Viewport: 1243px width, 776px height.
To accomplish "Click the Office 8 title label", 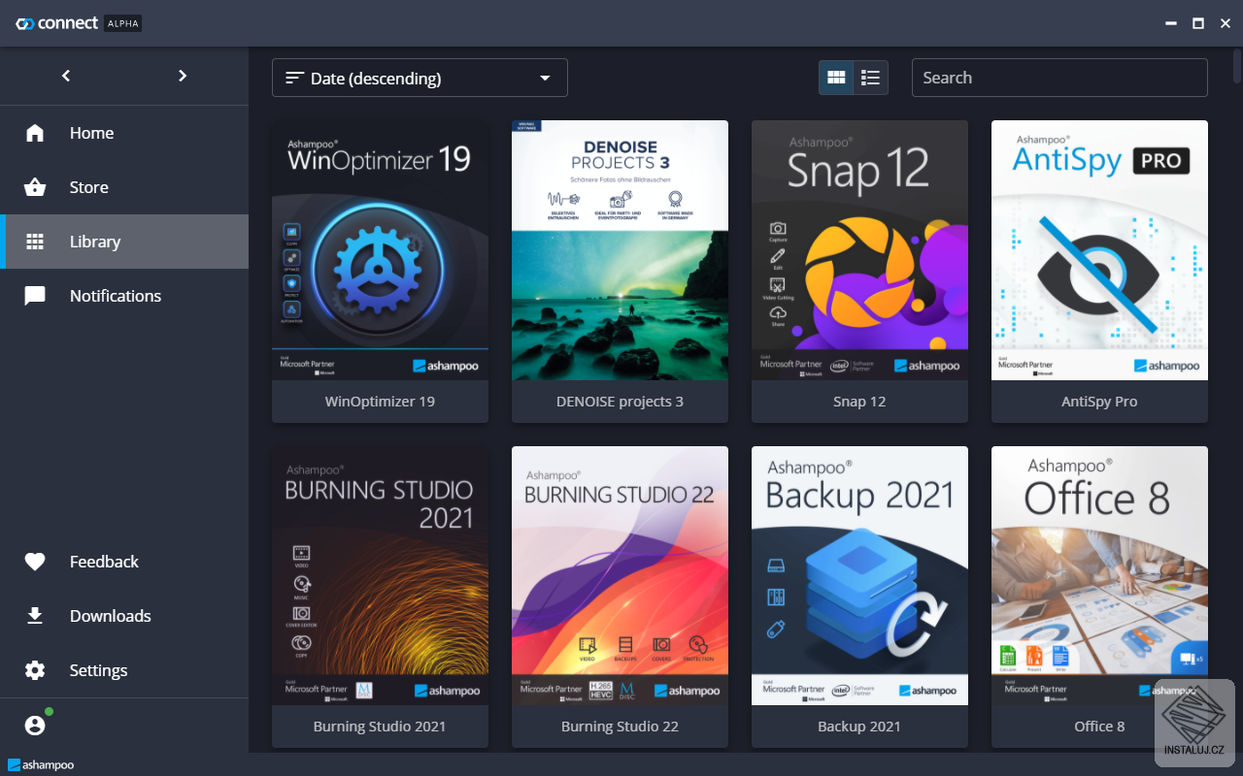I will pyautogui.click(x=1099, y=727).
